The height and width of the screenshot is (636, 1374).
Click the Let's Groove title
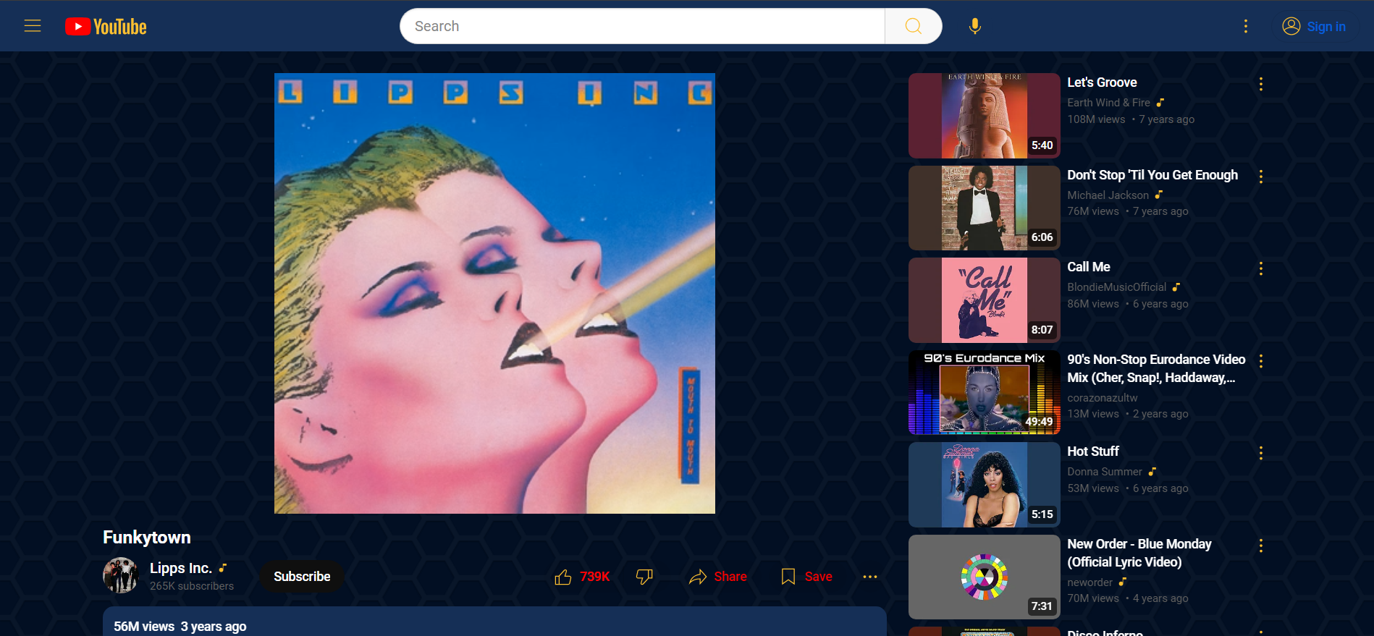tap(1102, 82)
